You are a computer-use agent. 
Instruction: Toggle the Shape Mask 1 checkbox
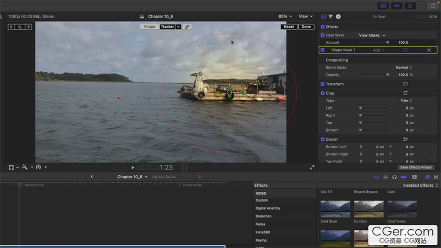pos(323,50)
